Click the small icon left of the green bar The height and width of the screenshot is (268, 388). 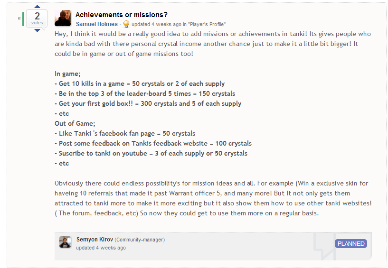(19, 18)
